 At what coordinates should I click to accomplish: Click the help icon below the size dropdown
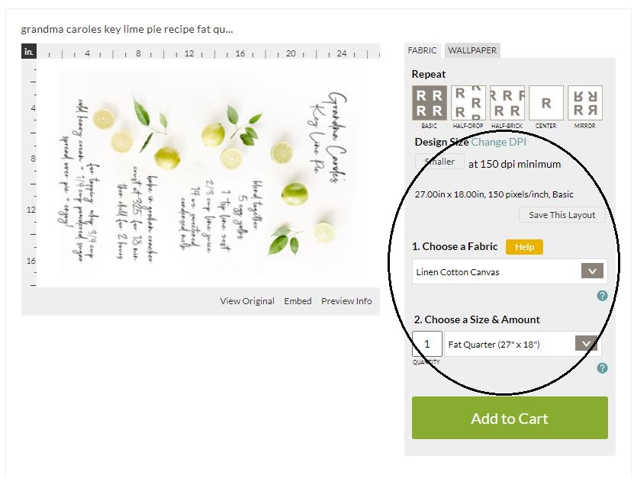click(602, 368)
